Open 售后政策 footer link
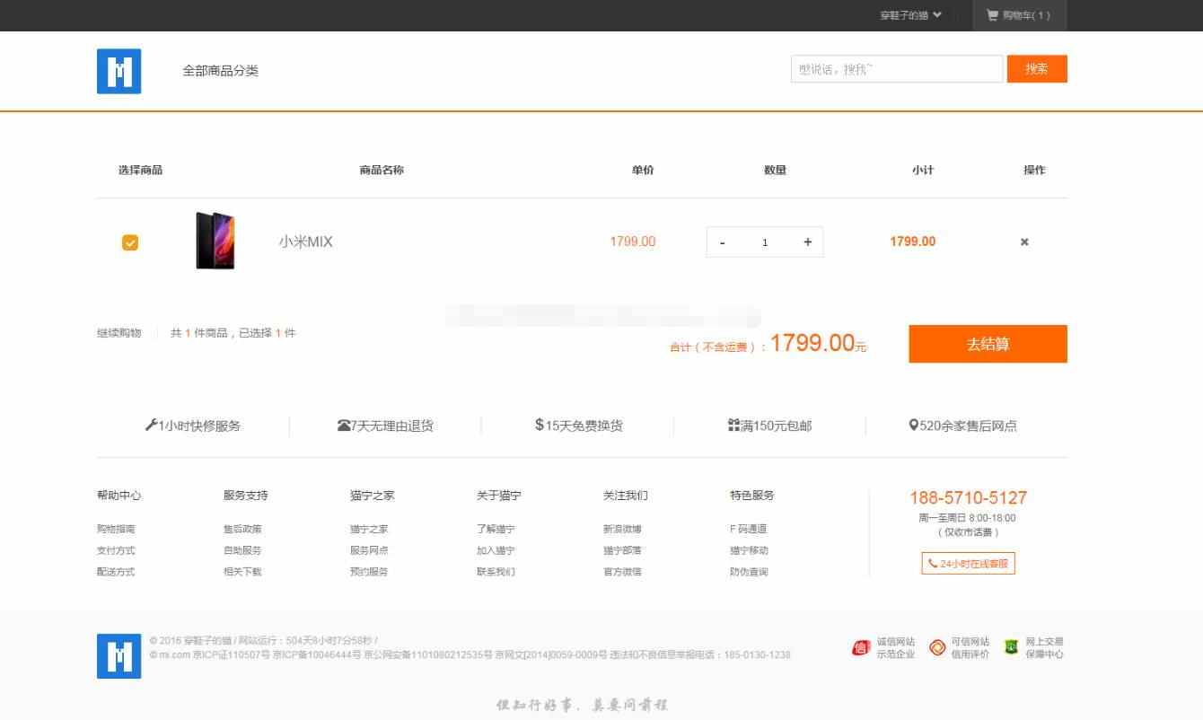 click(242, 529)
